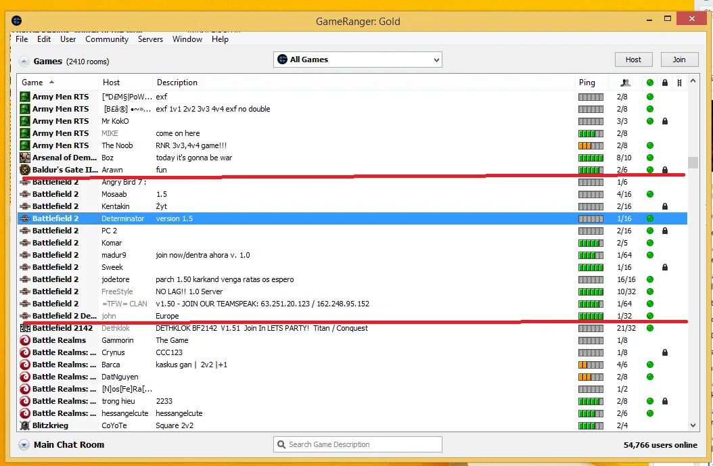Image resolution: width=713 pixels, height=466 pixels.
Task: Select the room hosted by madur9
Action: pyautogui.click(x=352, y=255)
